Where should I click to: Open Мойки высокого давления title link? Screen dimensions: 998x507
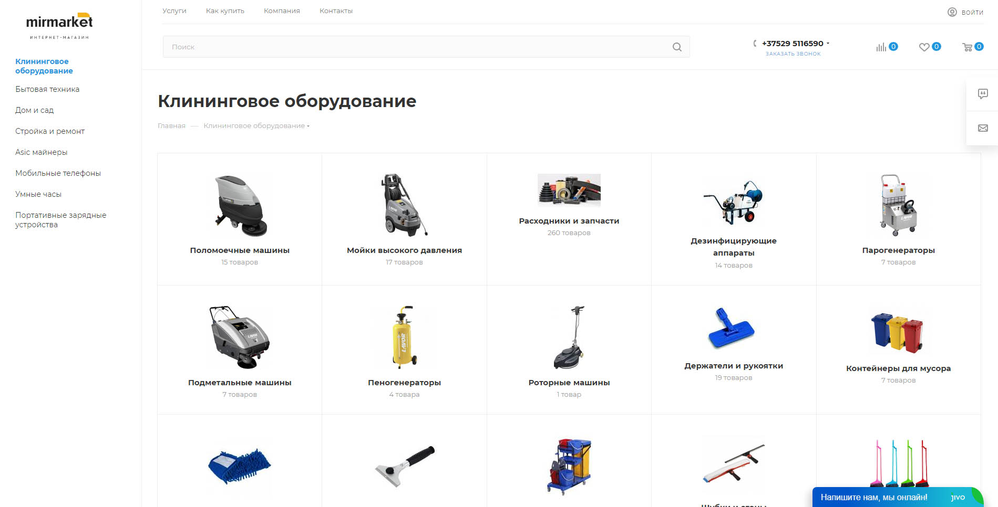[404, 250]
